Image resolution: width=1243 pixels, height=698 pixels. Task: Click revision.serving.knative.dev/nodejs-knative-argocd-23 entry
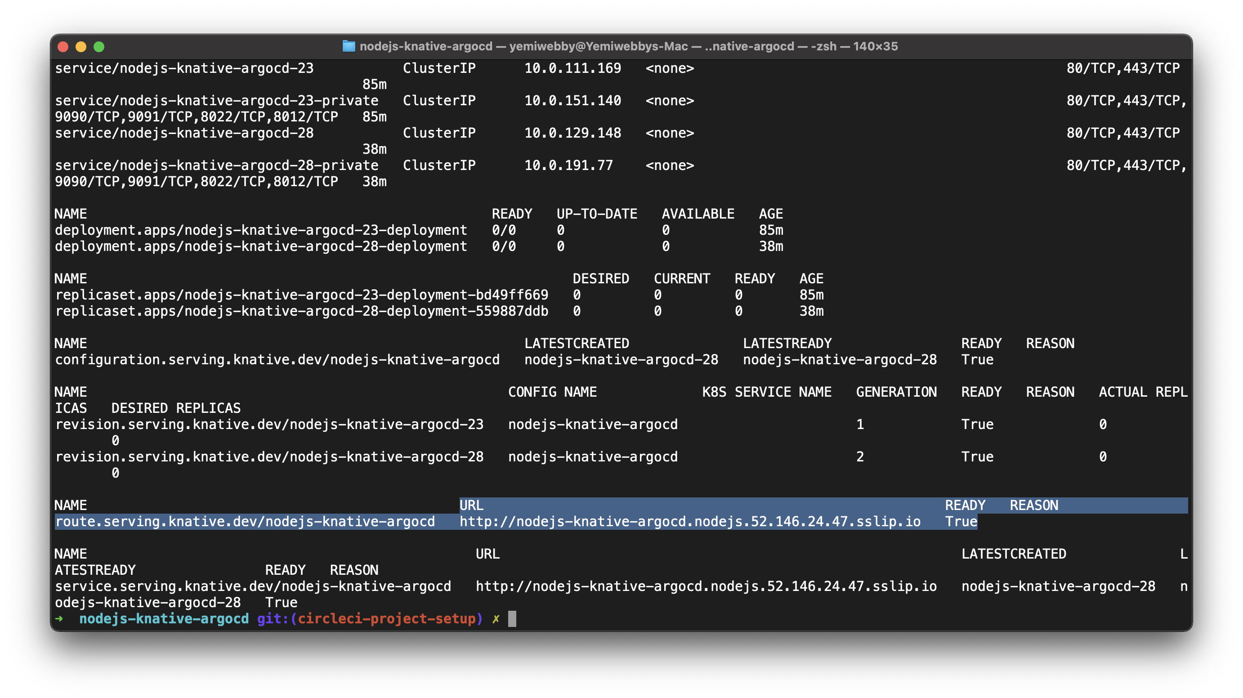(x=269, y=425)
